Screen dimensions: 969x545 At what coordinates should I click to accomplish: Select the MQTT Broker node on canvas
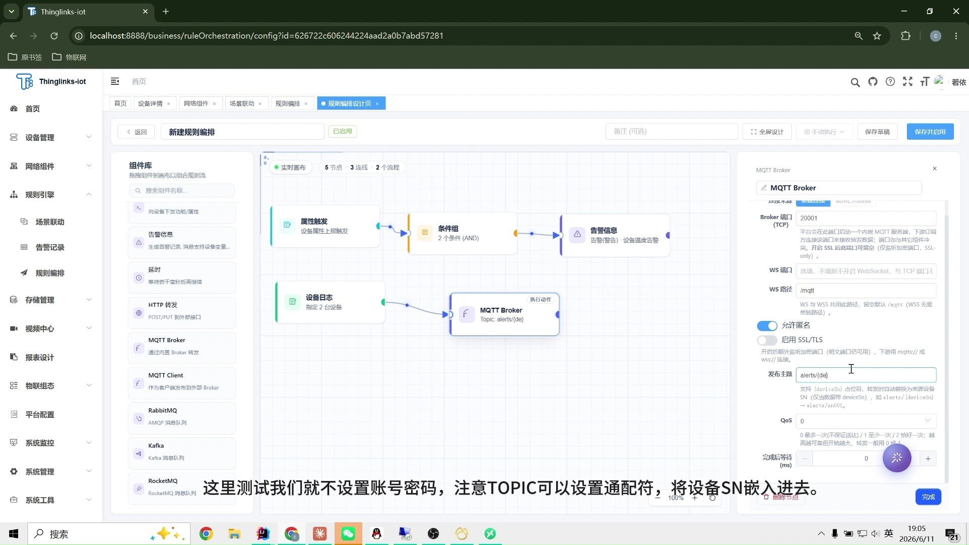click(x=505, y=314)
